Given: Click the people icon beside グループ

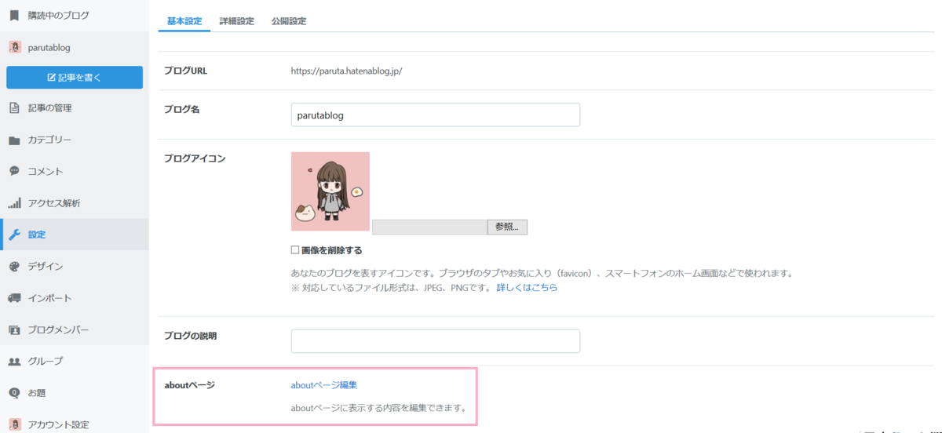Looking at the screenshot, I should coord(14,362).
